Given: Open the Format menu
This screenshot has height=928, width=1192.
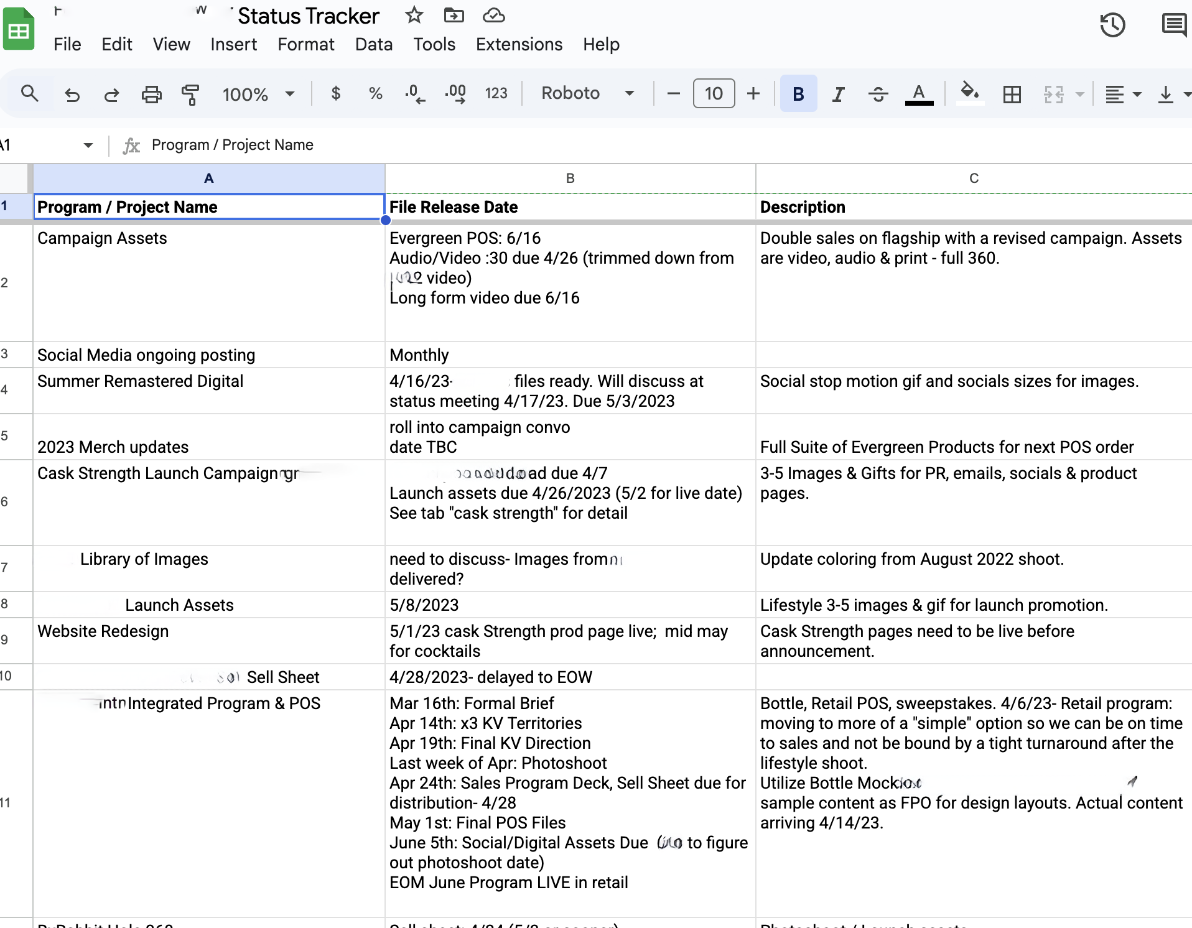Looking at the screenshot, I should pos(305,44).
